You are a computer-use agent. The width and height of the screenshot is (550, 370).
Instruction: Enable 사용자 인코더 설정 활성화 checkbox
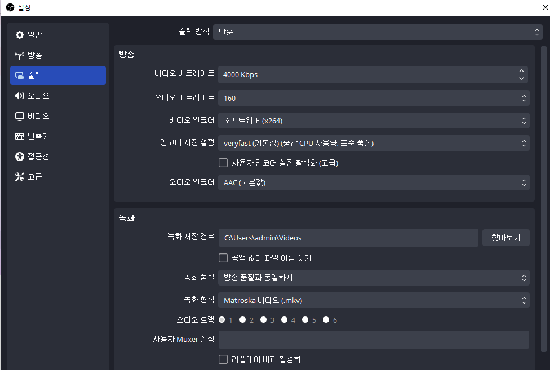click(223, 162)
